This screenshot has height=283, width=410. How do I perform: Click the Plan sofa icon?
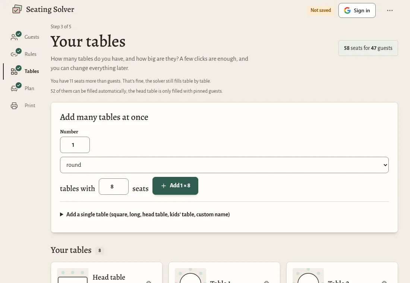pos(14,89)
